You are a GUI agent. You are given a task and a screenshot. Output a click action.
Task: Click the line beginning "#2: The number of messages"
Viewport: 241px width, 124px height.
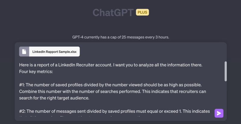[x=114, y=111]
